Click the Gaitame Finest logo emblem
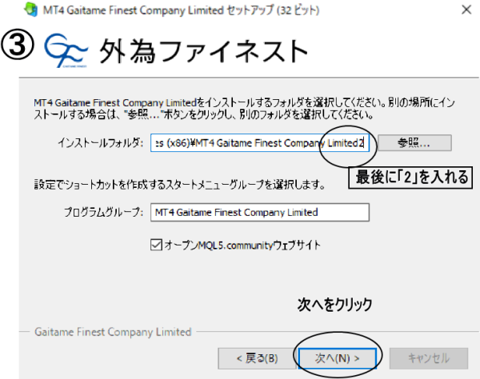Viewport: 480px width, 379px height. coord(65,50)
